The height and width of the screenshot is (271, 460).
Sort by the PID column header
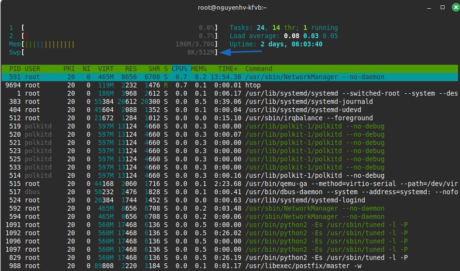pos(15,69)
